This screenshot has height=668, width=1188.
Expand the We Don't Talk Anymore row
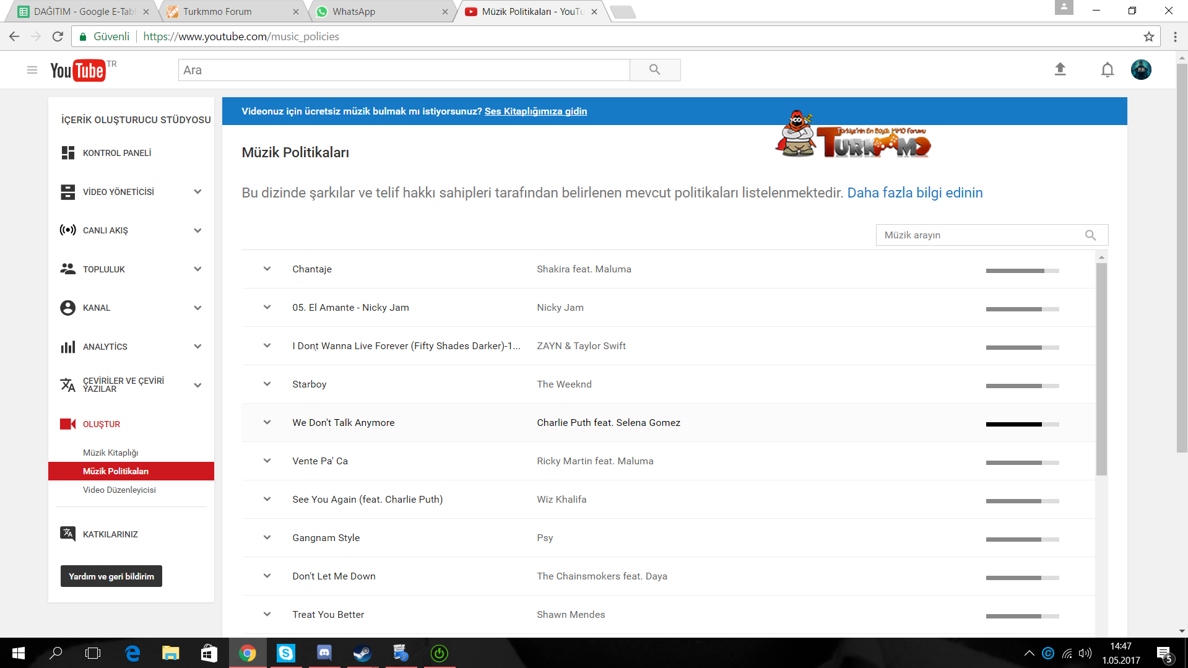pyautogui.click(x=267, y=422)
